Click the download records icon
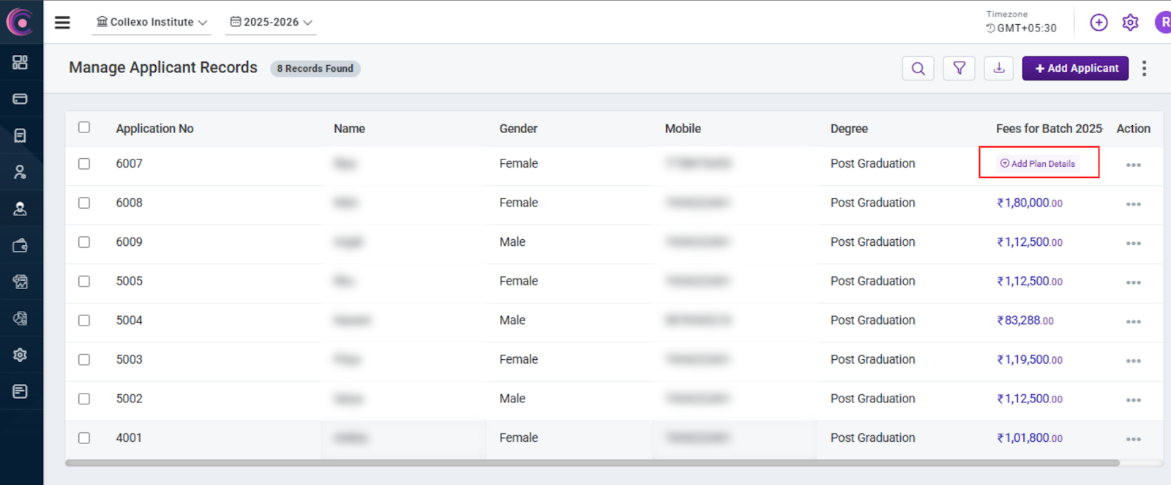1171x485 pixels. coord(999,69)
